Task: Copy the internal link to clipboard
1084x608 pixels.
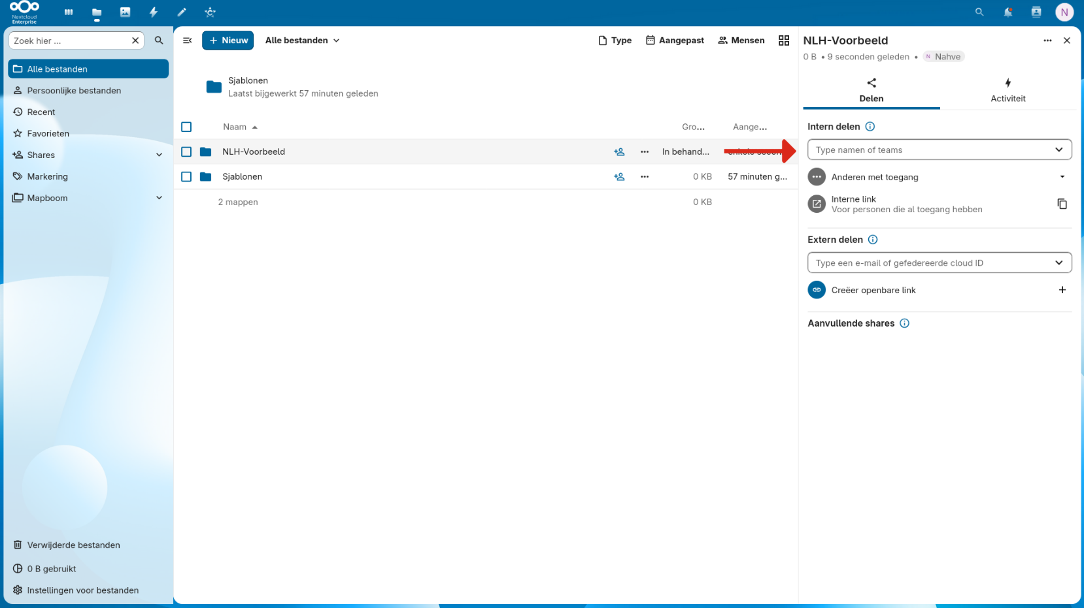Action: point(1062,204)
